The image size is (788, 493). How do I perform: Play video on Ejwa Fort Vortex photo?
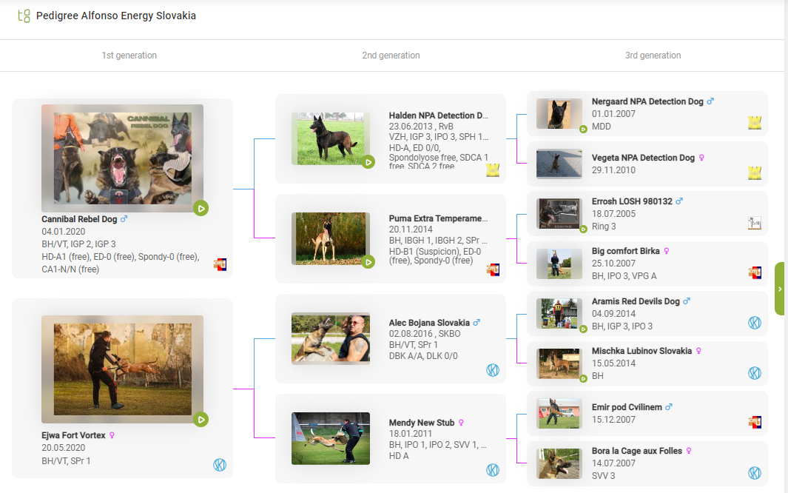[201, 420]
